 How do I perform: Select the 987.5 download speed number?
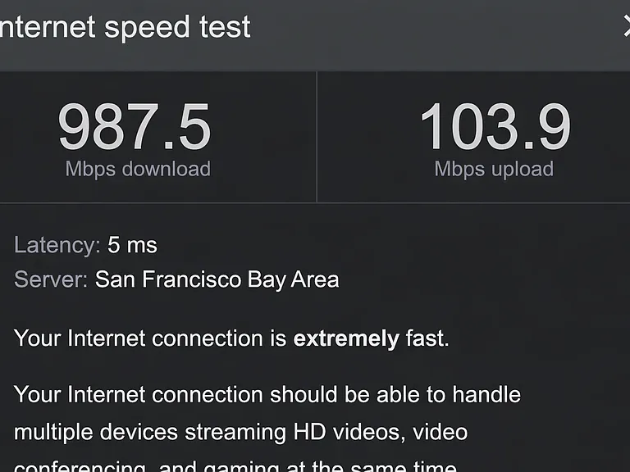point(135,126)
